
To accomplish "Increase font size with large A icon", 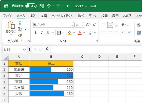I will click(x=88, y=25).
